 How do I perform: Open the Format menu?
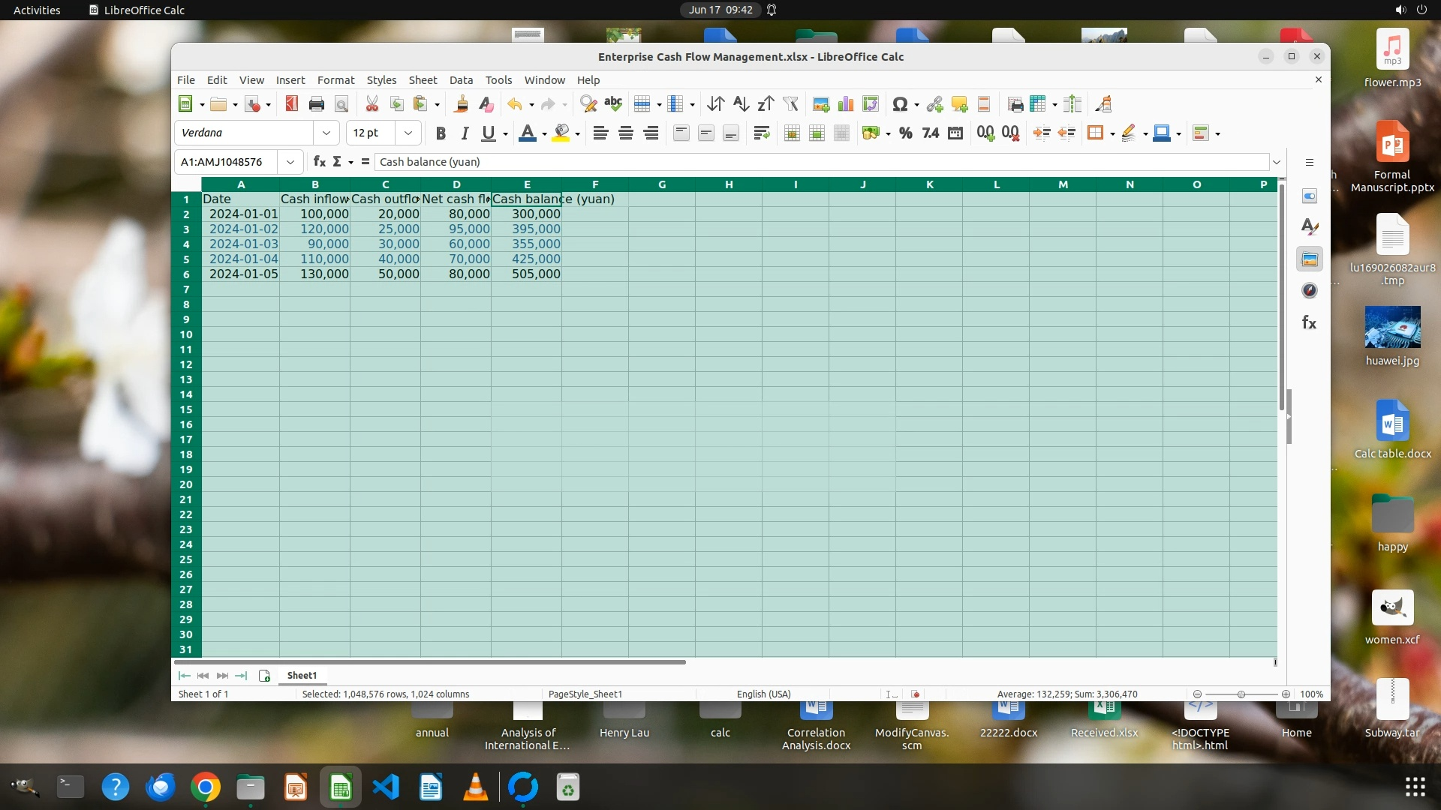(x=335, y=80)
